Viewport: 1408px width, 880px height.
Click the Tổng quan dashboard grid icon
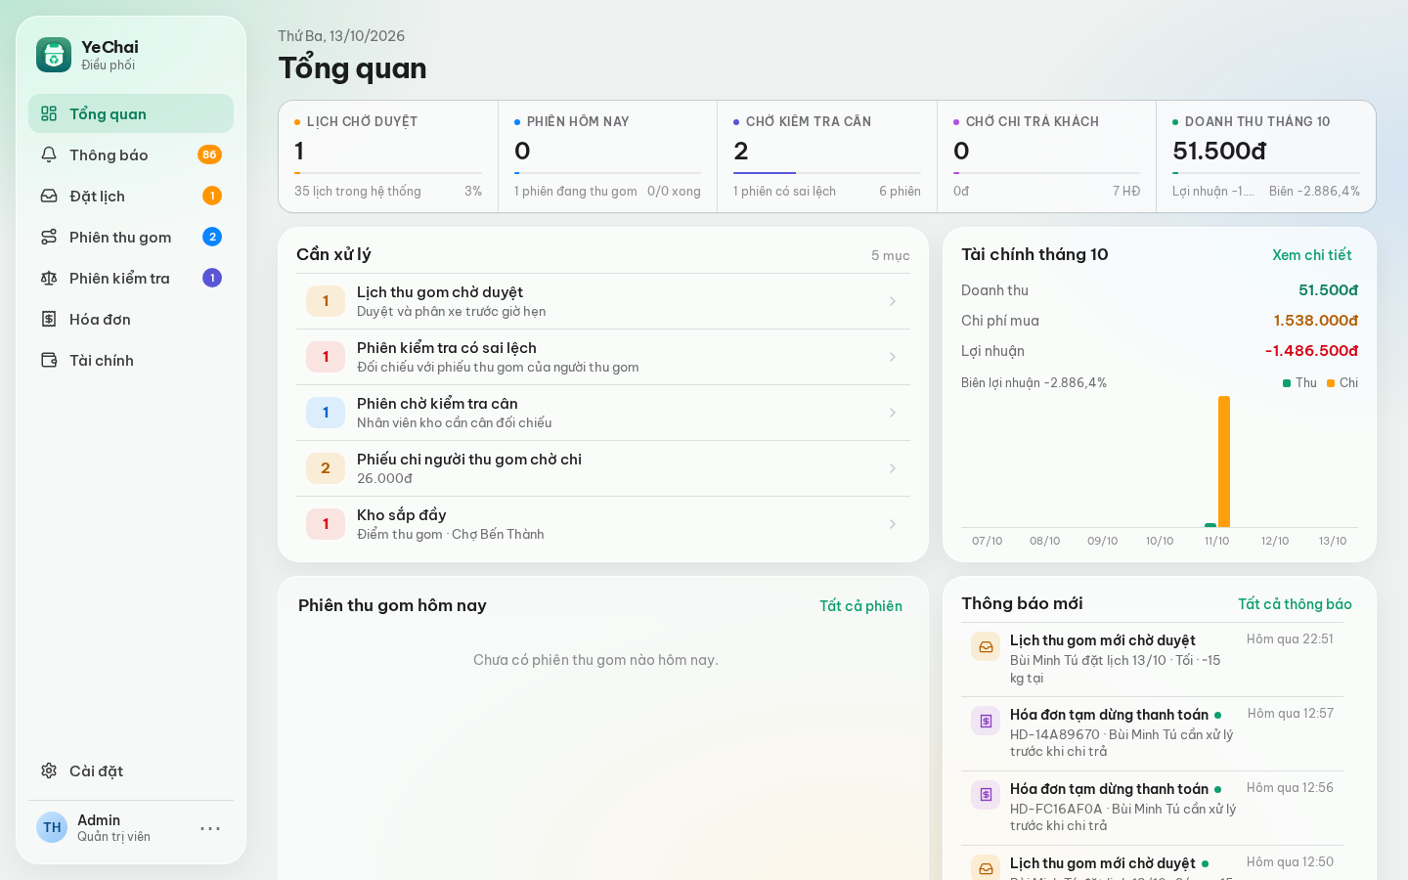point(49,113)
